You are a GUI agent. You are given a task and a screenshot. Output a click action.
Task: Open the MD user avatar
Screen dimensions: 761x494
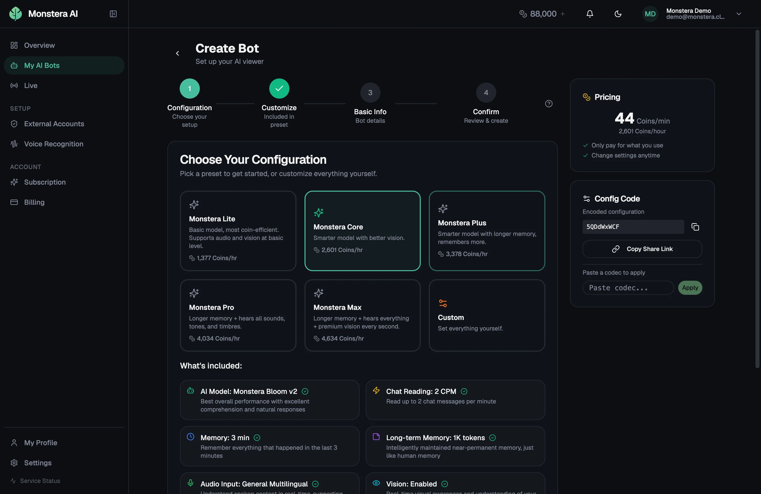650,14
